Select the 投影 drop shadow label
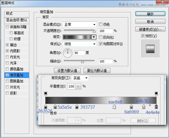 pos(13,93)
